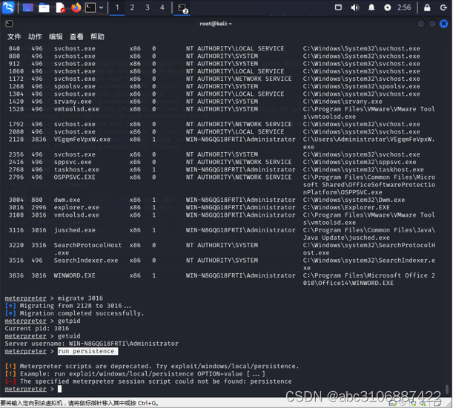Click the spoolsv.exe process name
This screenshot has width=453, height=409.
coord(75,87)
